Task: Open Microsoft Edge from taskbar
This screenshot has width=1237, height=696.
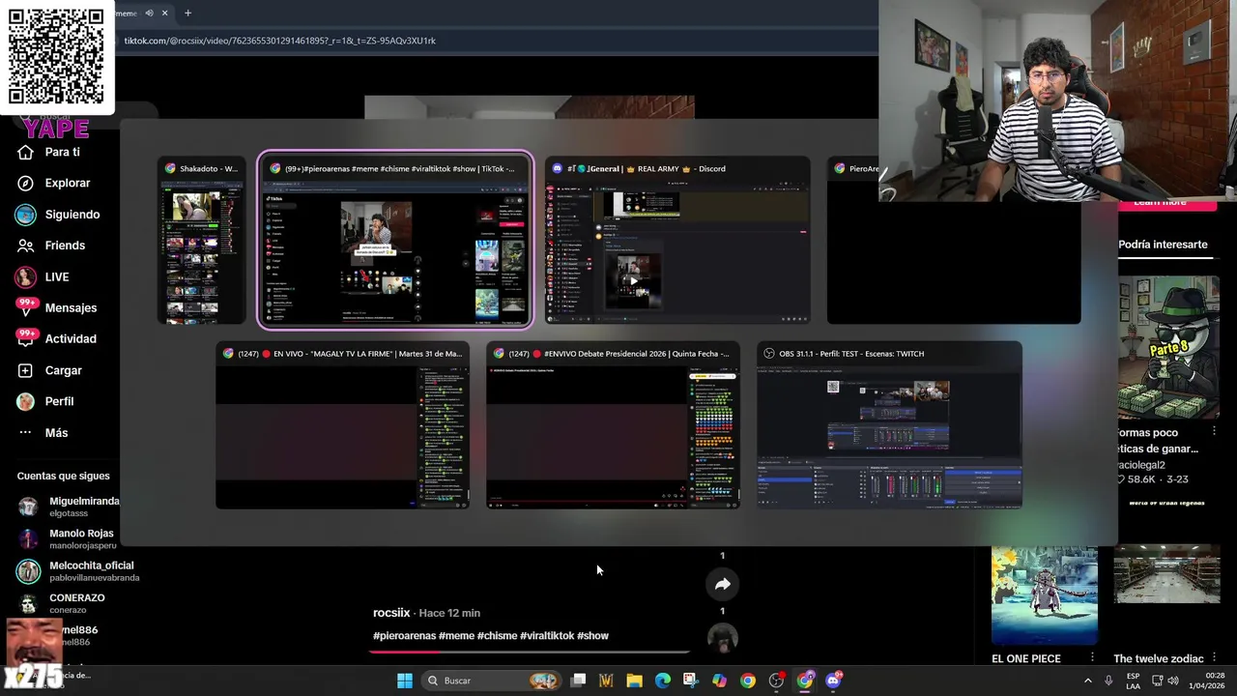Action: click(x=663, y=681)
